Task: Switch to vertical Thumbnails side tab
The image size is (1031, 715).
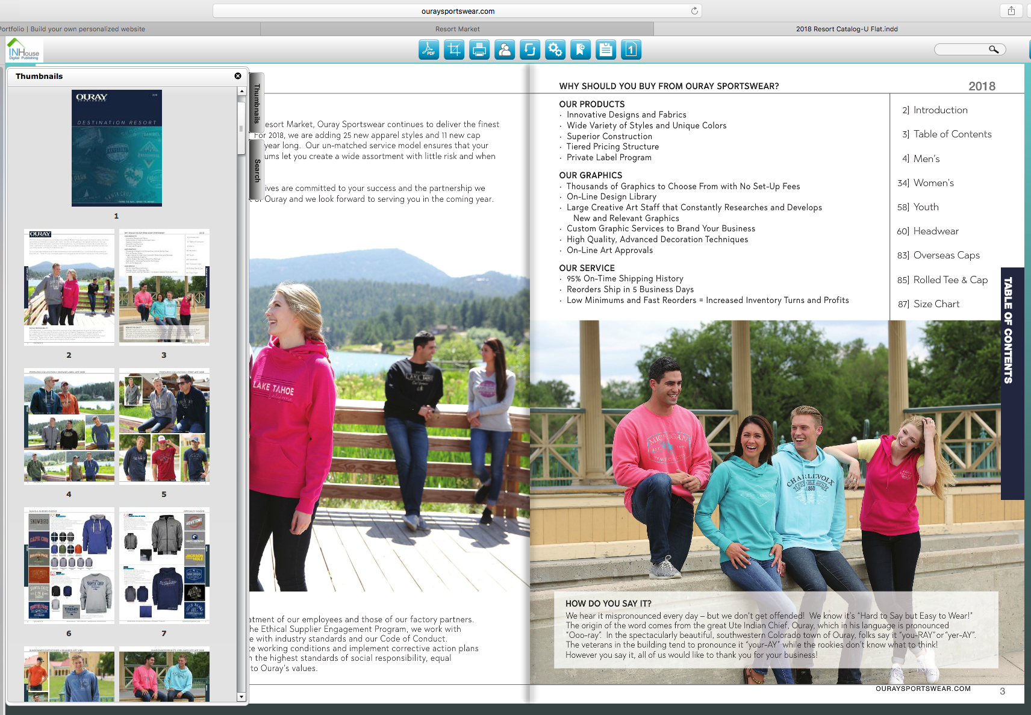Action: [257, 104]
